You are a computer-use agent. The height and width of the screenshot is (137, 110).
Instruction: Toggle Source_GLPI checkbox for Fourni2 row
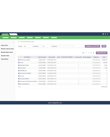[x=79, y=63]
